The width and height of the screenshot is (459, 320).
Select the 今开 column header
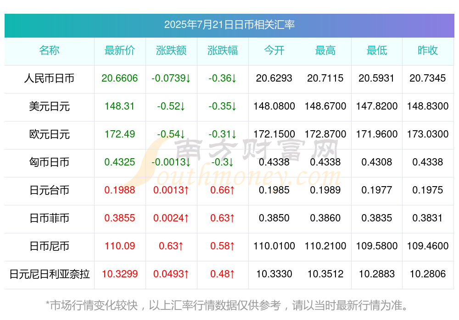[274, 50]
